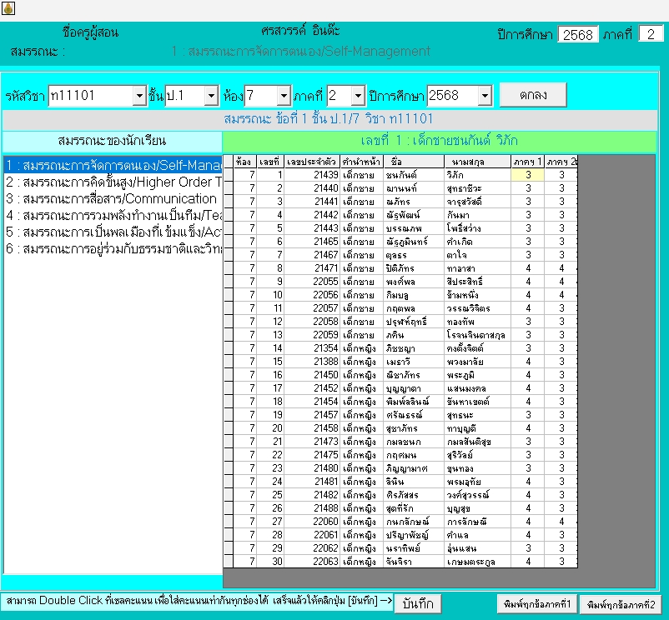Select competency 6 in the competency list
Viewport: 669px width, 620px height.
coord(113,249)
